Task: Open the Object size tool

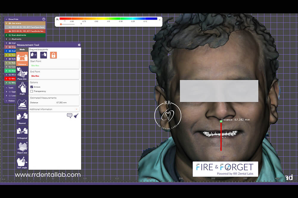Action: 22,148
